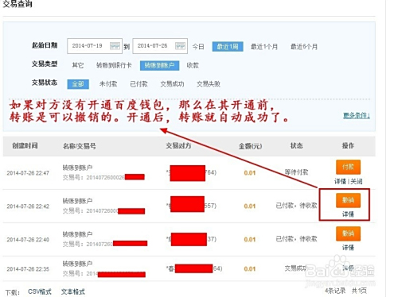
Task: Click 撤销 button for 22:40 transaction
Action: pyautogui.click(x=348, y=233)
